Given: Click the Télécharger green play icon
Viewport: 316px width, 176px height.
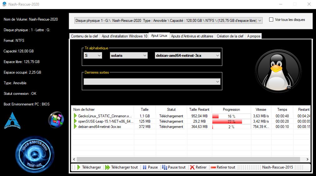Looking at the screenshot, I should [79, 167].
